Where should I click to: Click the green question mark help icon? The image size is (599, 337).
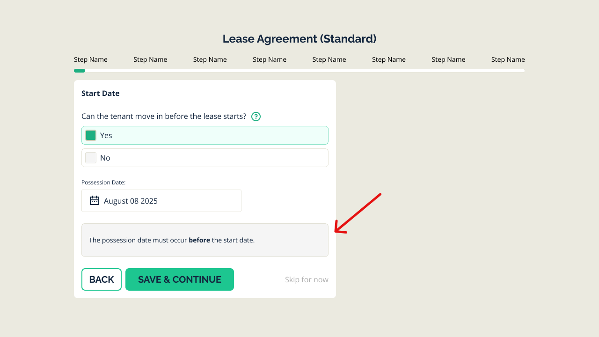point(256,116)
